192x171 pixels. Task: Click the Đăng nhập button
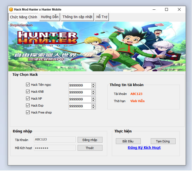(90, 140)
